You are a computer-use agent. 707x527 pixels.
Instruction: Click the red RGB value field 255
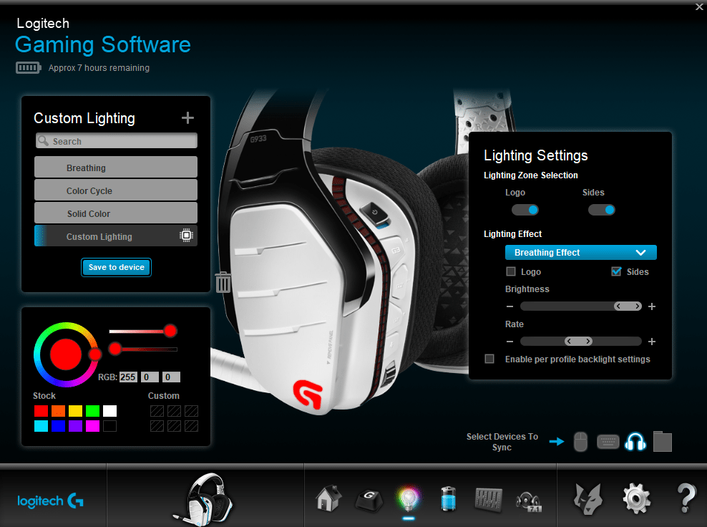(x=128, y=377)
